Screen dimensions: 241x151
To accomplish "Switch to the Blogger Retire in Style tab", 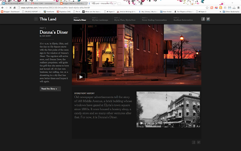I will pos(74,3).
